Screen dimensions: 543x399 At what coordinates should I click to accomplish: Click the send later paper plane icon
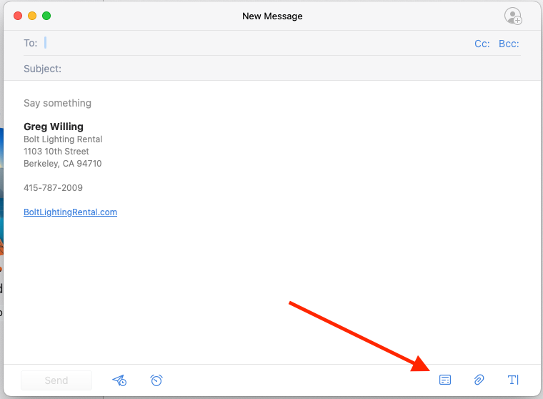click(x=119, y=380)
